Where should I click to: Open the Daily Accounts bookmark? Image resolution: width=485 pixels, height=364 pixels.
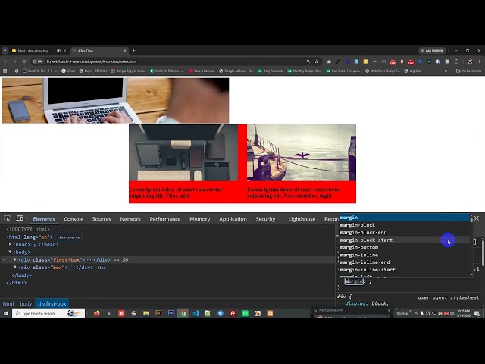point(271,71)
